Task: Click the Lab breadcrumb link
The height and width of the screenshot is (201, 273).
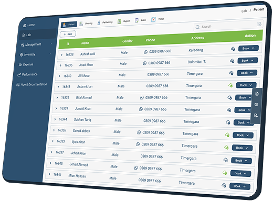Action: [244, 11]
